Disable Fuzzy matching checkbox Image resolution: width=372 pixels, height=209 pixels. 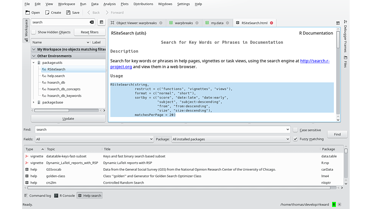point(295,139)
